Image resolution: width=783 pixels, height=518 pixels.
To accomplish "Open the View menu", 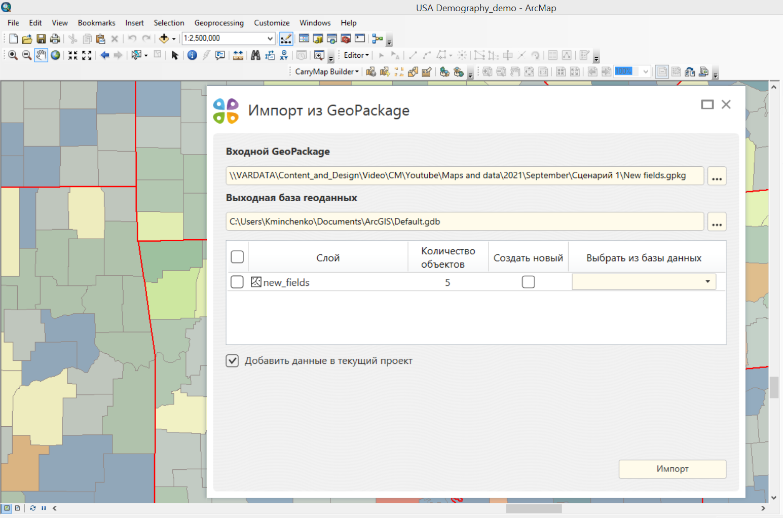I will tap(59, 23).
